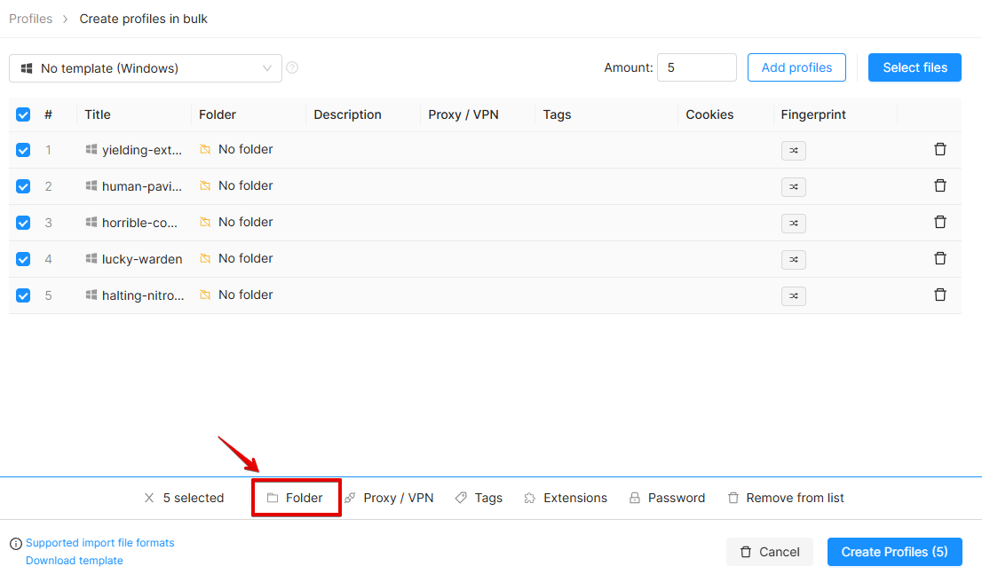Uncheck the row 2 human-pavi checkbox
Screen dimensions: 982x582
(x=23, y=186)
